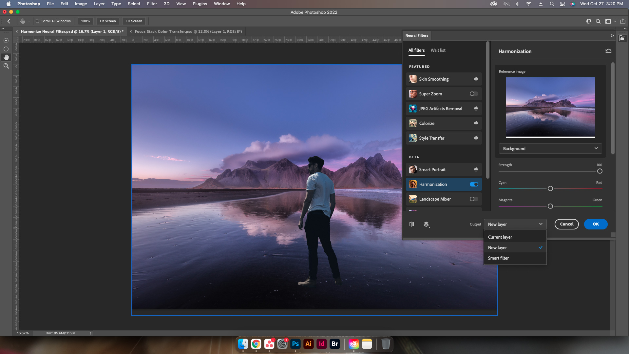Select the Hand tool in the left toolbar
This screenshot has height=354, width=629.
coord(6,57)
